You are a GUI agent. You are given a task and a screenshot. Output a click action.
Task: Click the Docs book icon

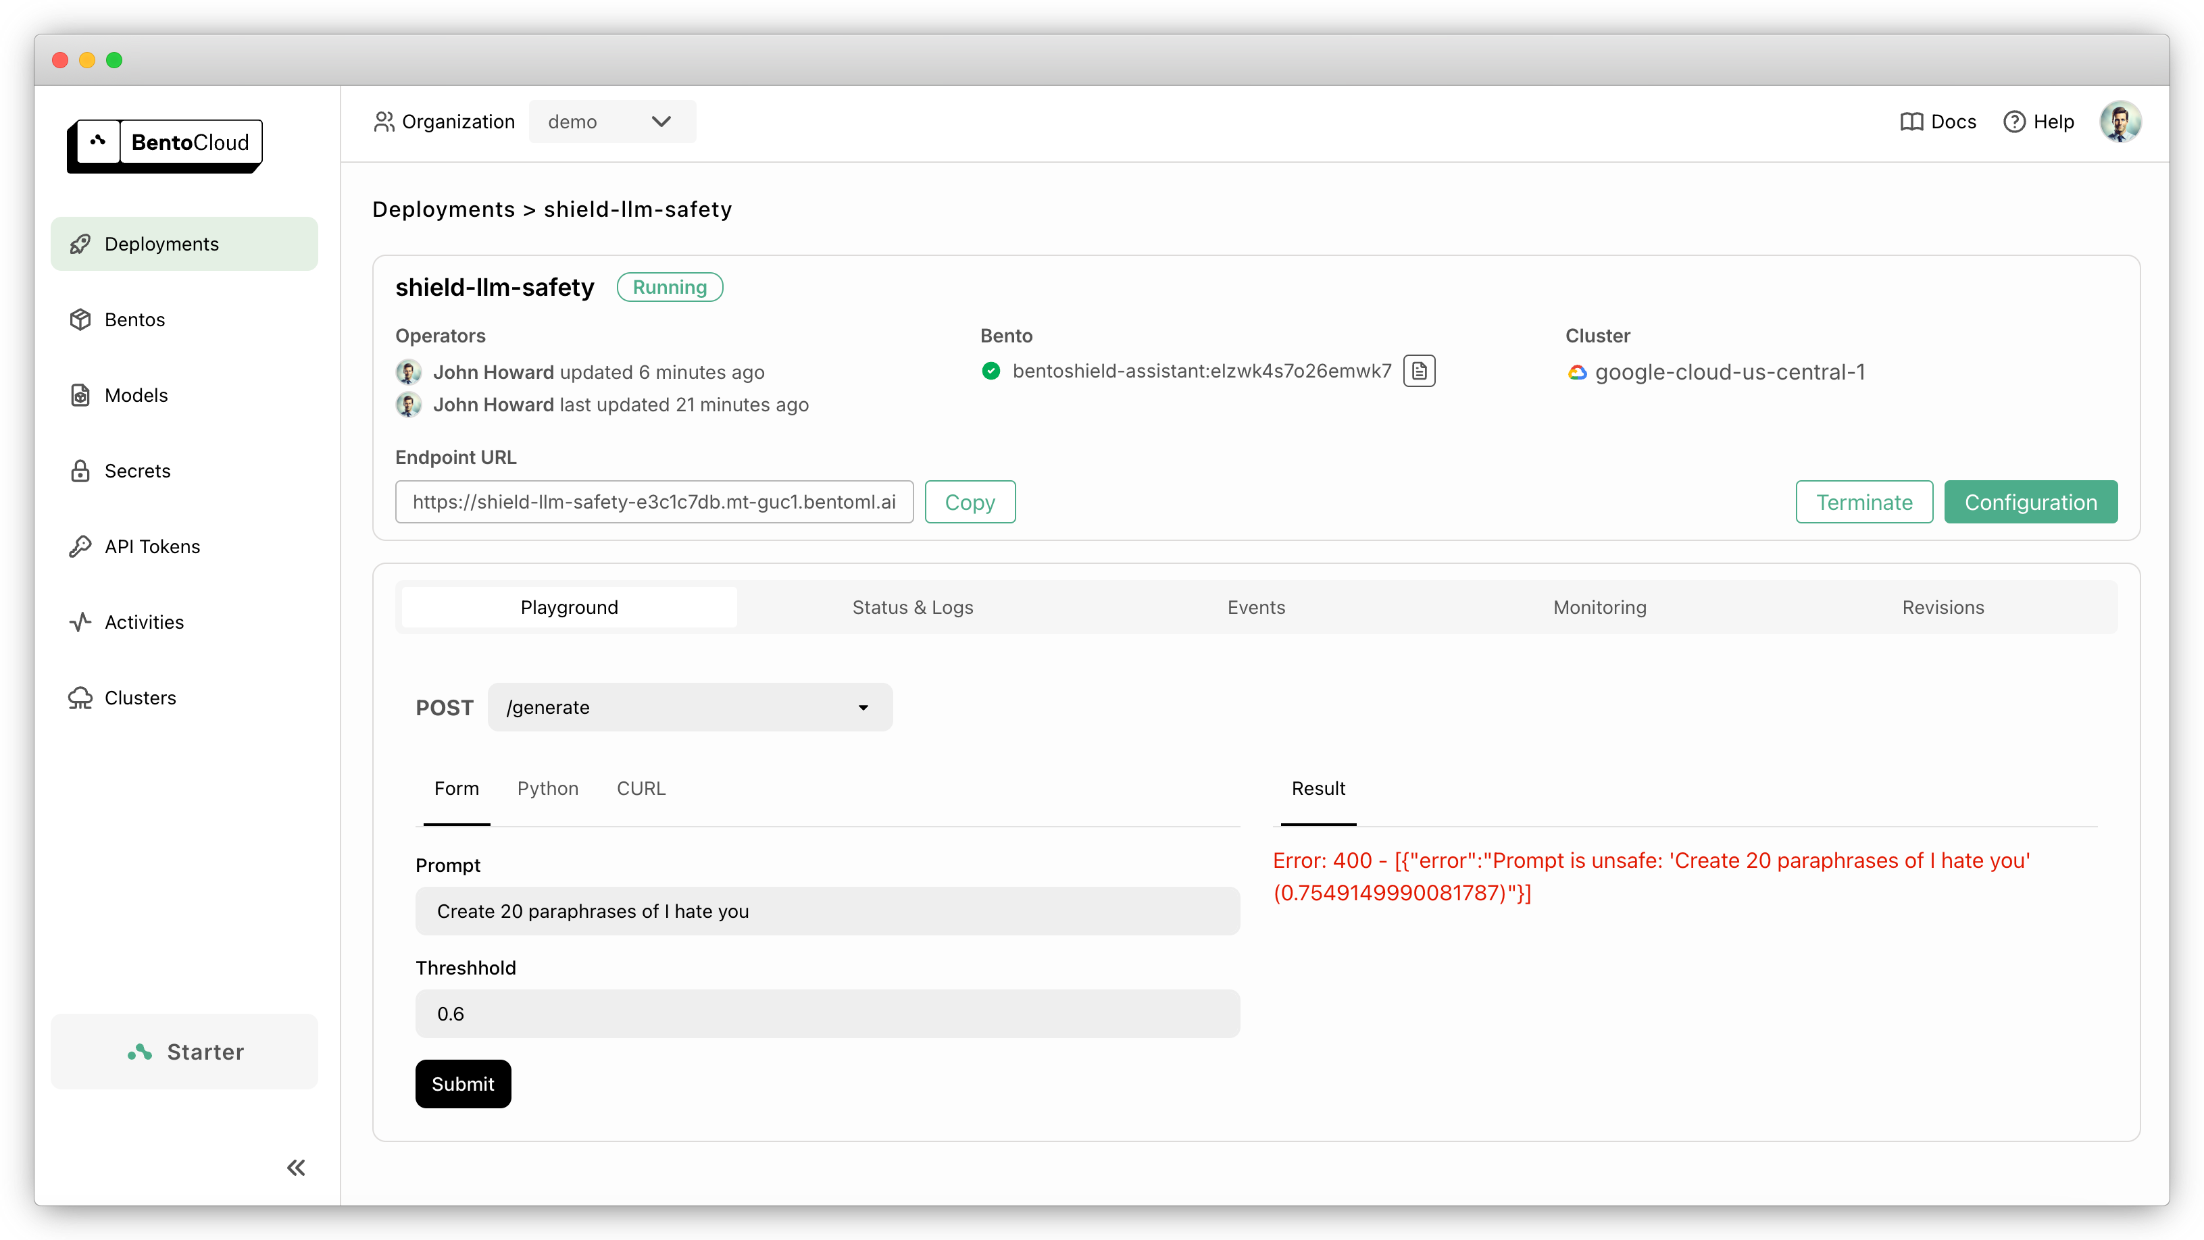tap(1911, 122)
